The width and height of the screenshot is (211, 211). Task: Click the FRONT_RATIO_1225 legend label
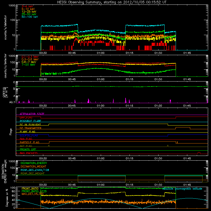click(34, 191)
